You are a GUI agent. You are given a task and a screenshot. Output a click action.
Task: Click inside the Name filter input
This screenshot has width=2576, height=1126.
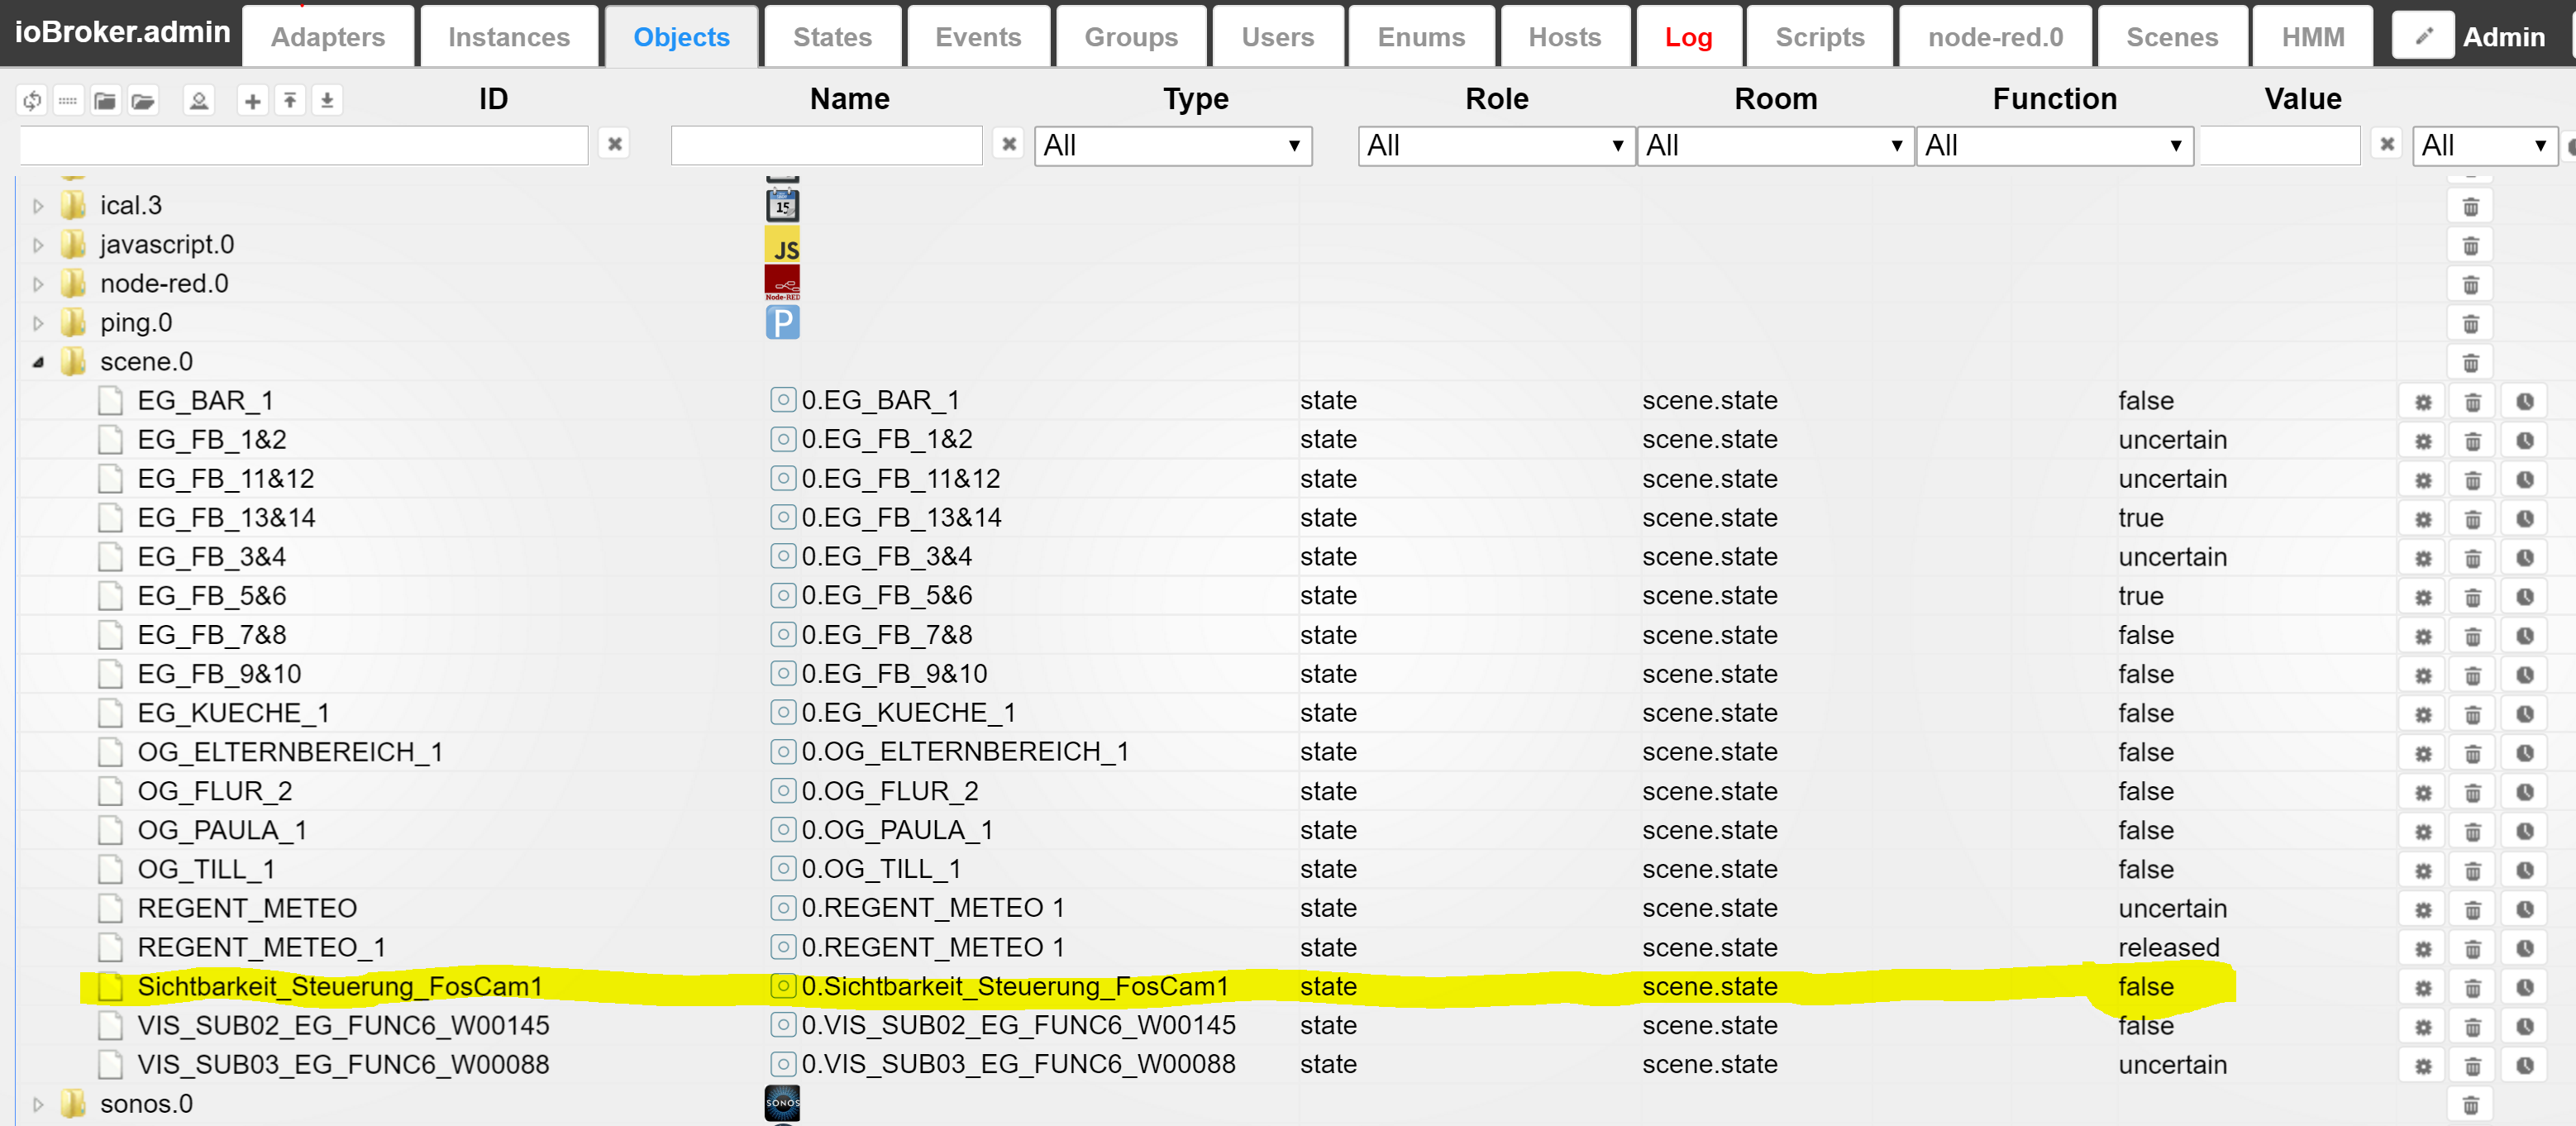pos(826,145)
